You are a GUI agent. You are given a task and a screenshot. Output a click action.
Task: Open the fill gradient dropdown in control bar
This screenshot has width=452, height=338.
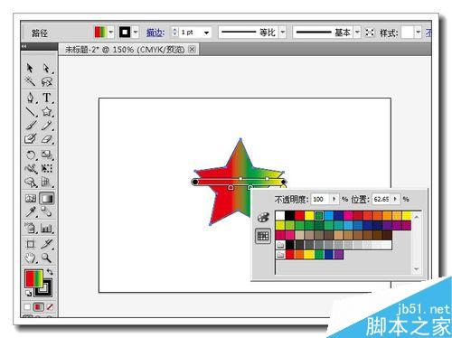point(111,32)
